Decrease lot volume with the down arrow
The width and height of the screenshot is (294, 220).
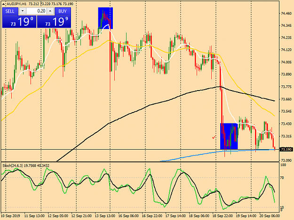click(23, 11)
